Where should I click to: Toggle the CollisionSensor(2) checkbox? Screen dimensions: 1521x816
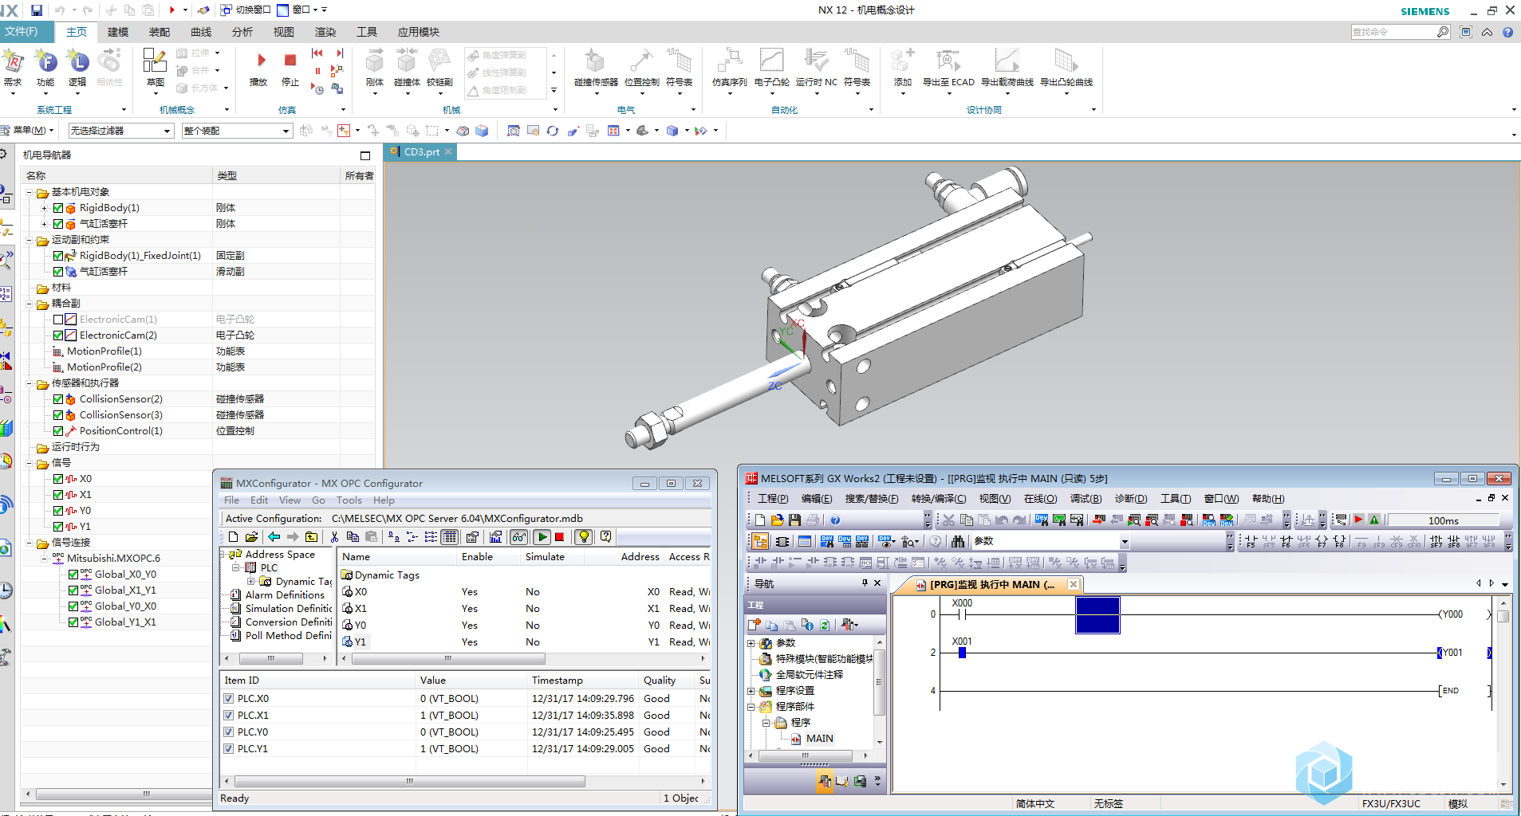[x=58, y=399]
